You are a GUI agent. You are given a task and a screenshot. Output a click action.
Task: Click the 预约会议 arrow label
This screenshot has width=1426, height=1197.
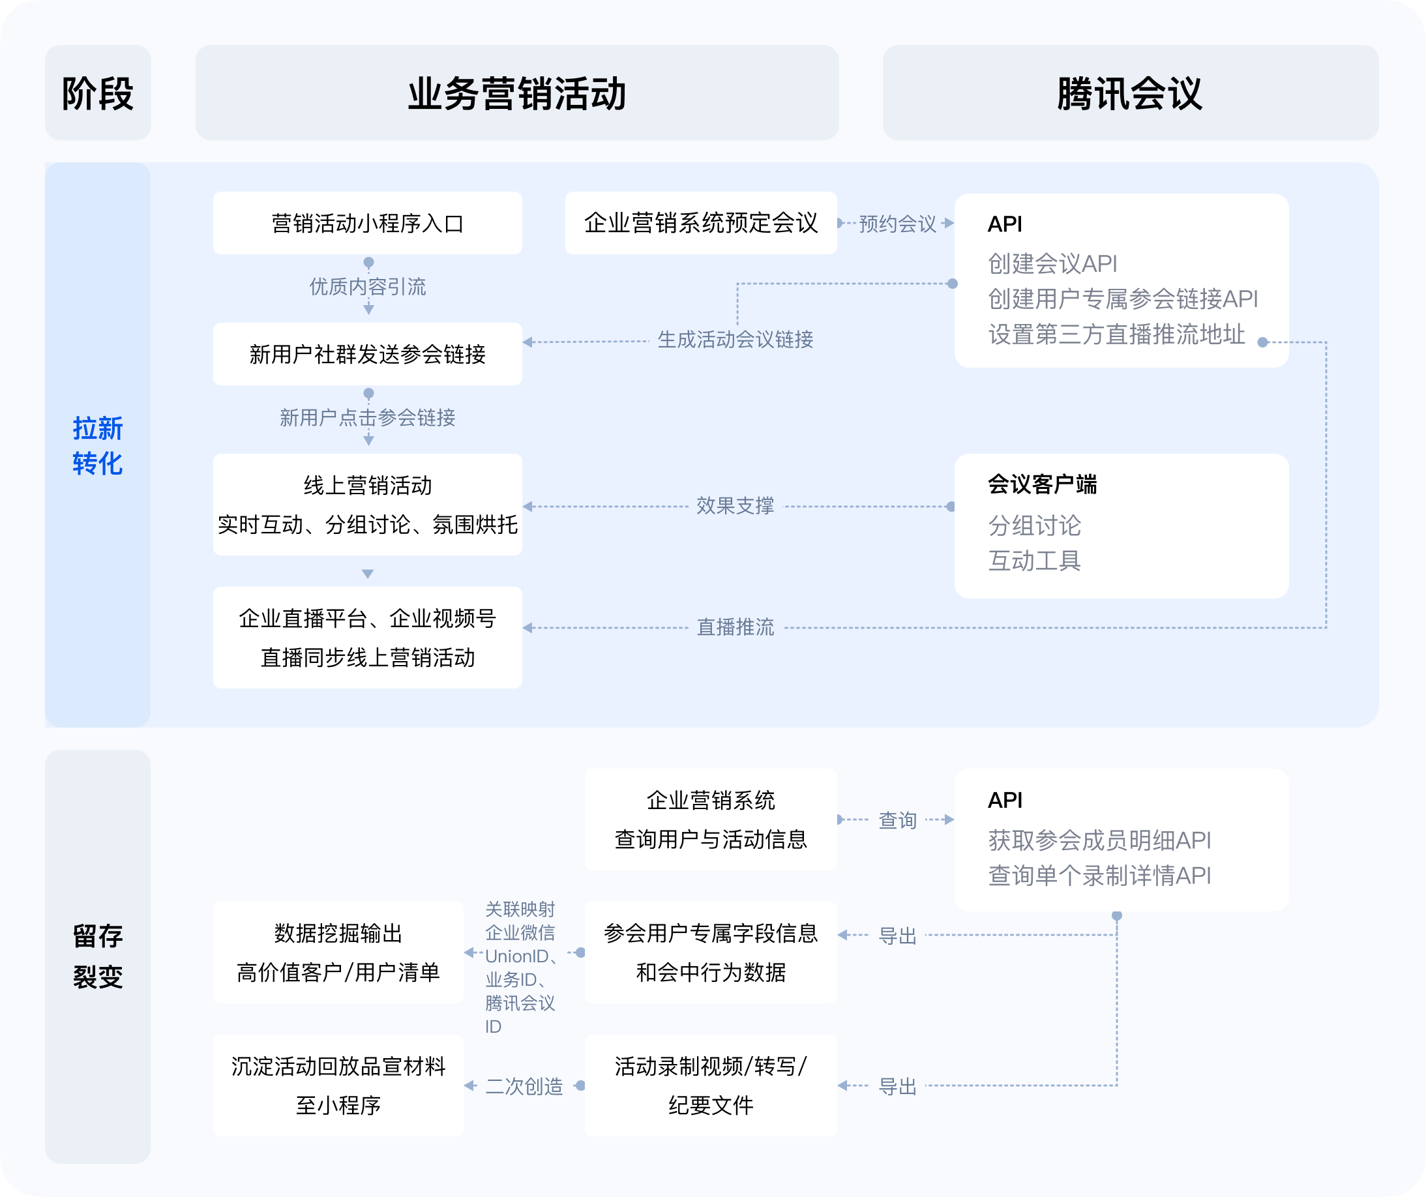click(x=897, y=224)
